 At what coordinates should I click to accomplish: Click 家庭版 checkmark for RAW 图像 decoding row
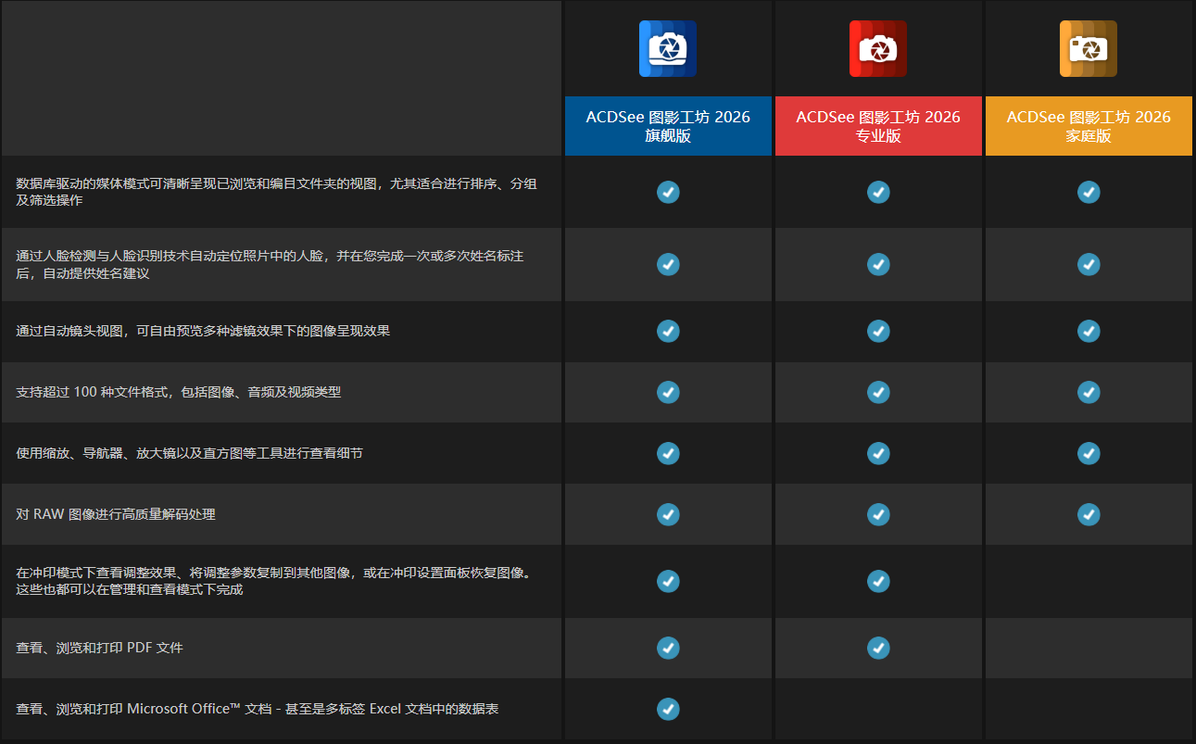[x=1089, y=514]
